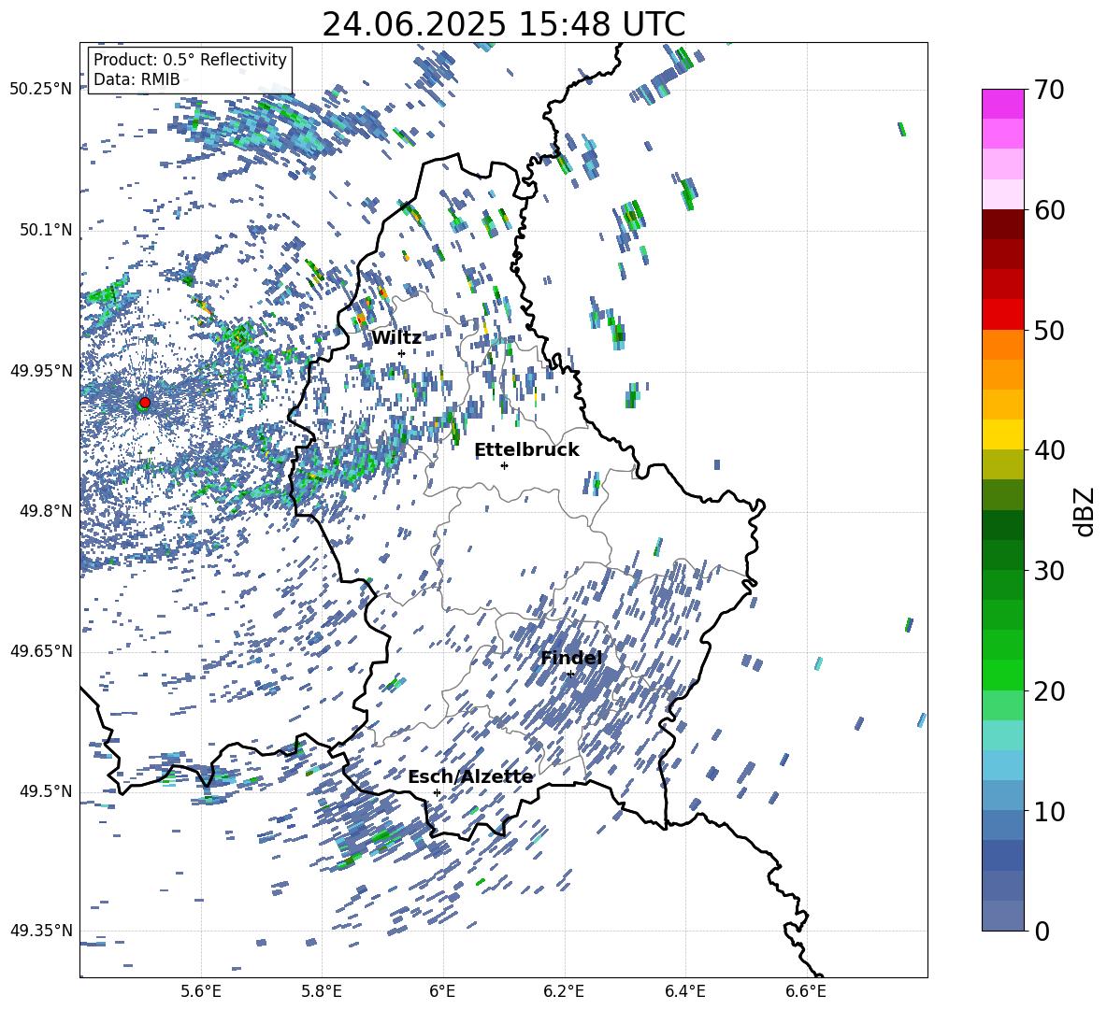Click the plus marker below Esch/Alzette
Viewport: 1107px width, 1010px height.
tap(437, 792)
